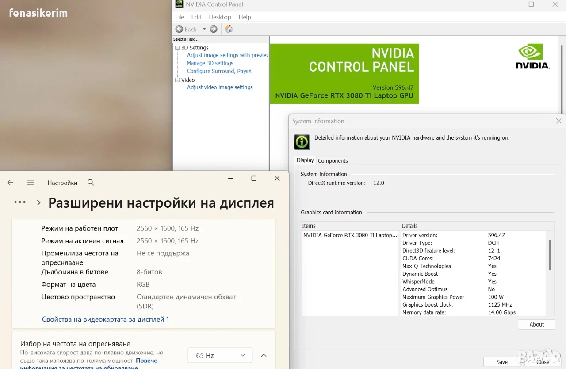Open the breadcrumb ellipsis in Settings

coord(20,202)
